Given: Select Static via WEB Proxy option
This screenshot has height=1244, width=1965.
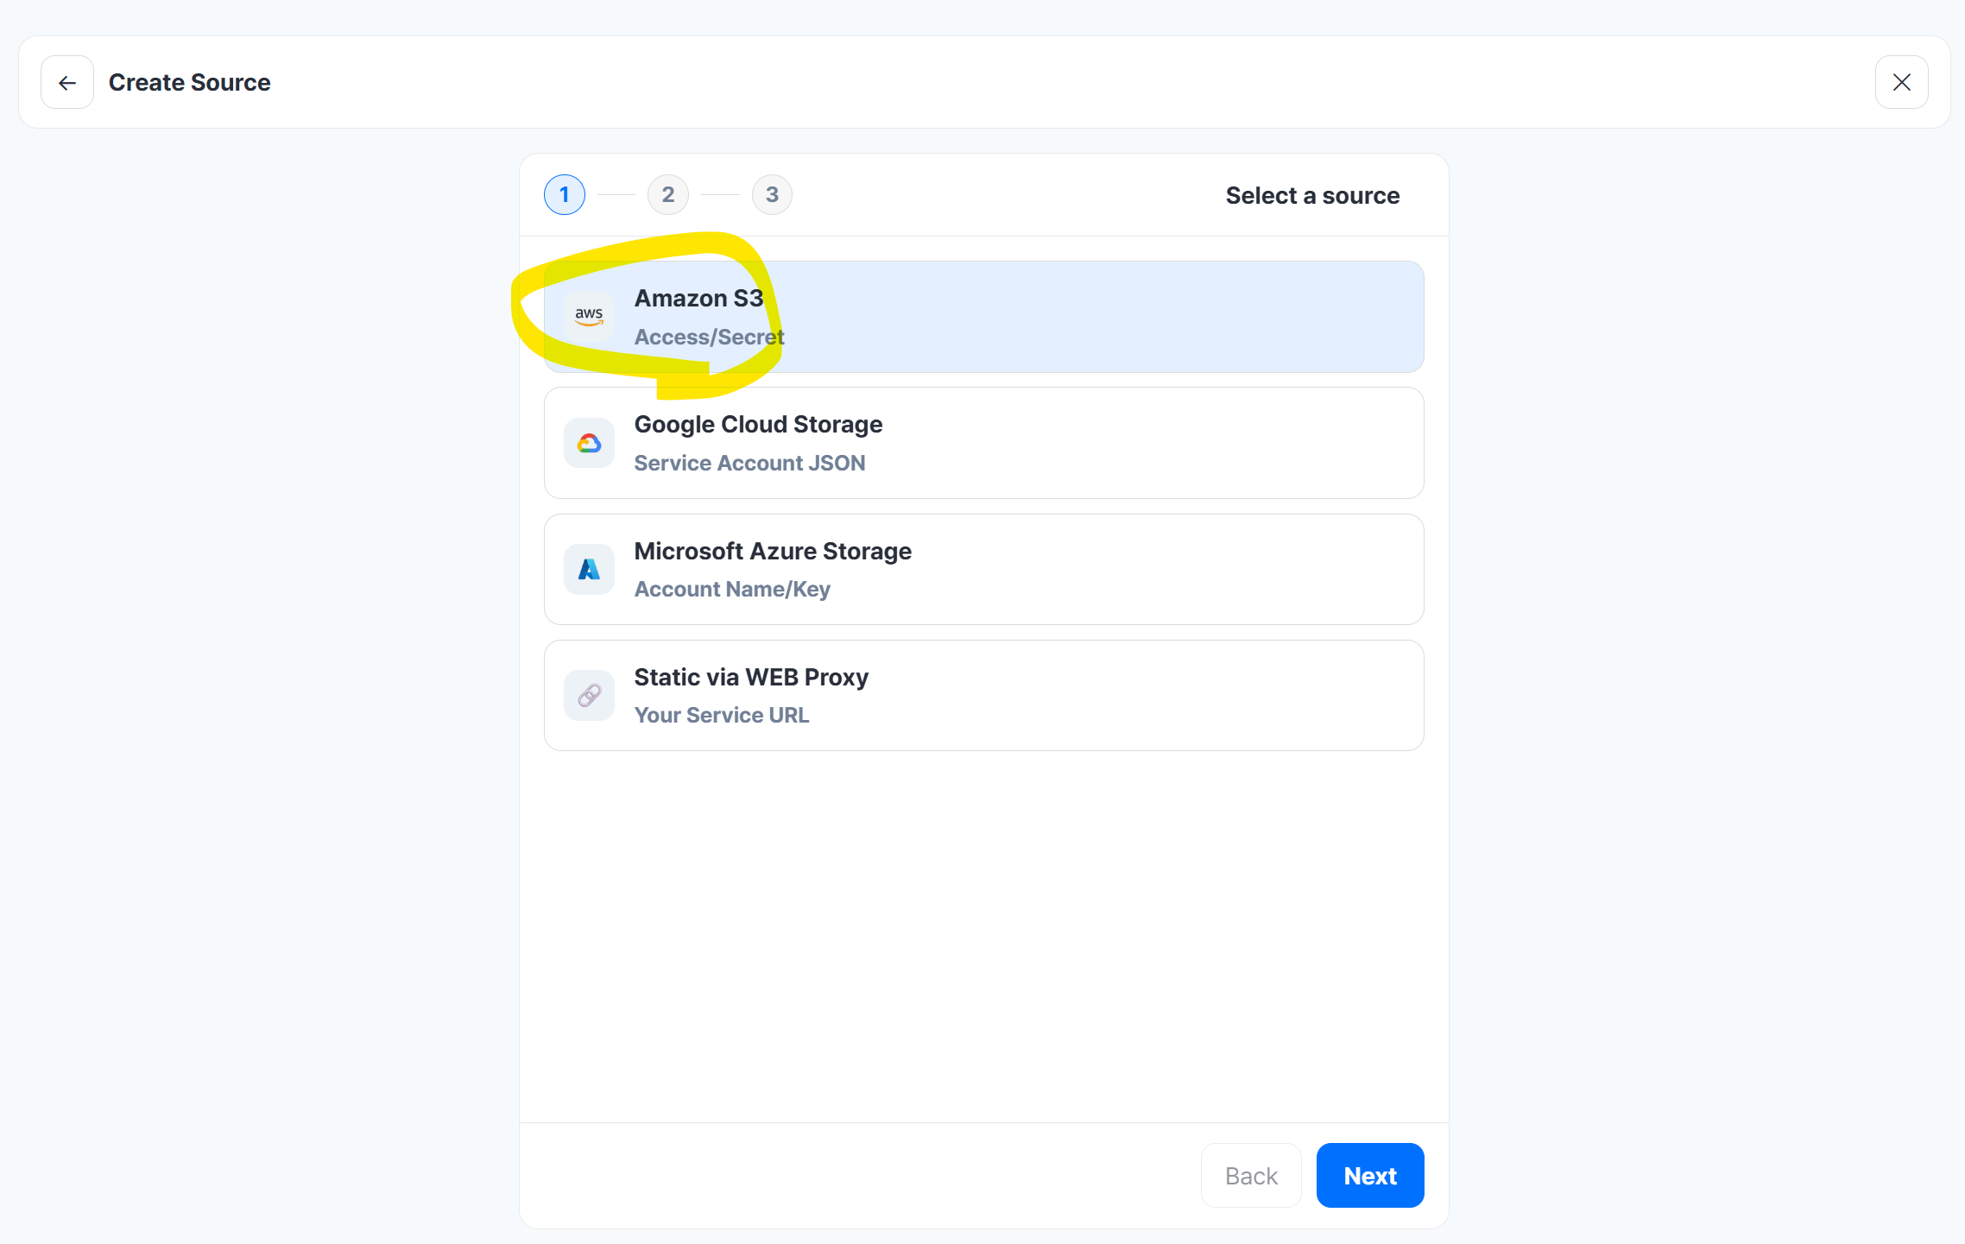Looking at the screenshot, I should 983,695.
